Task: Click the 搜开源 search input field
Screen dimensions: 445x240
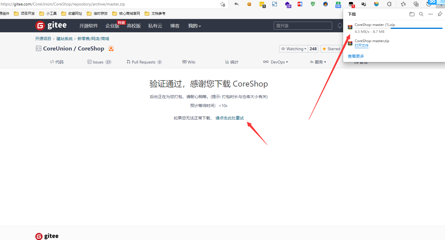Action: click(x=303, y=26)
